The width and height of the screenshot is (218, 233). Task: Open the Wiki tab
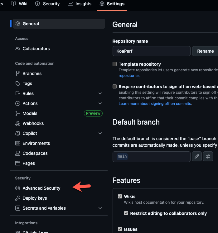pos(19,4)
